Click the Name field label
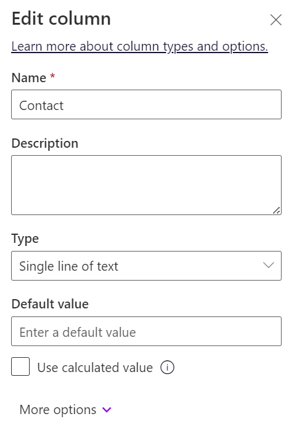This screenshot has width=297, height=432. coord(29,78)
